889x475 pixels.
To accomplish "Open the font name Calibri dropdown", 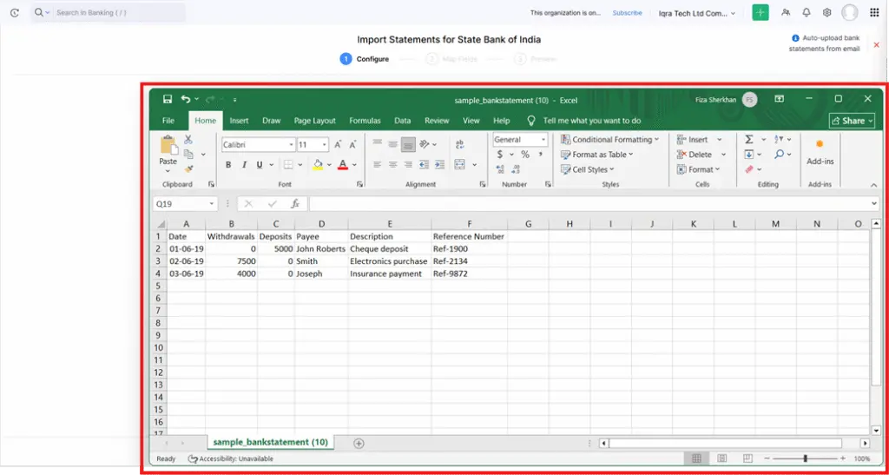I will coord(292,145).
